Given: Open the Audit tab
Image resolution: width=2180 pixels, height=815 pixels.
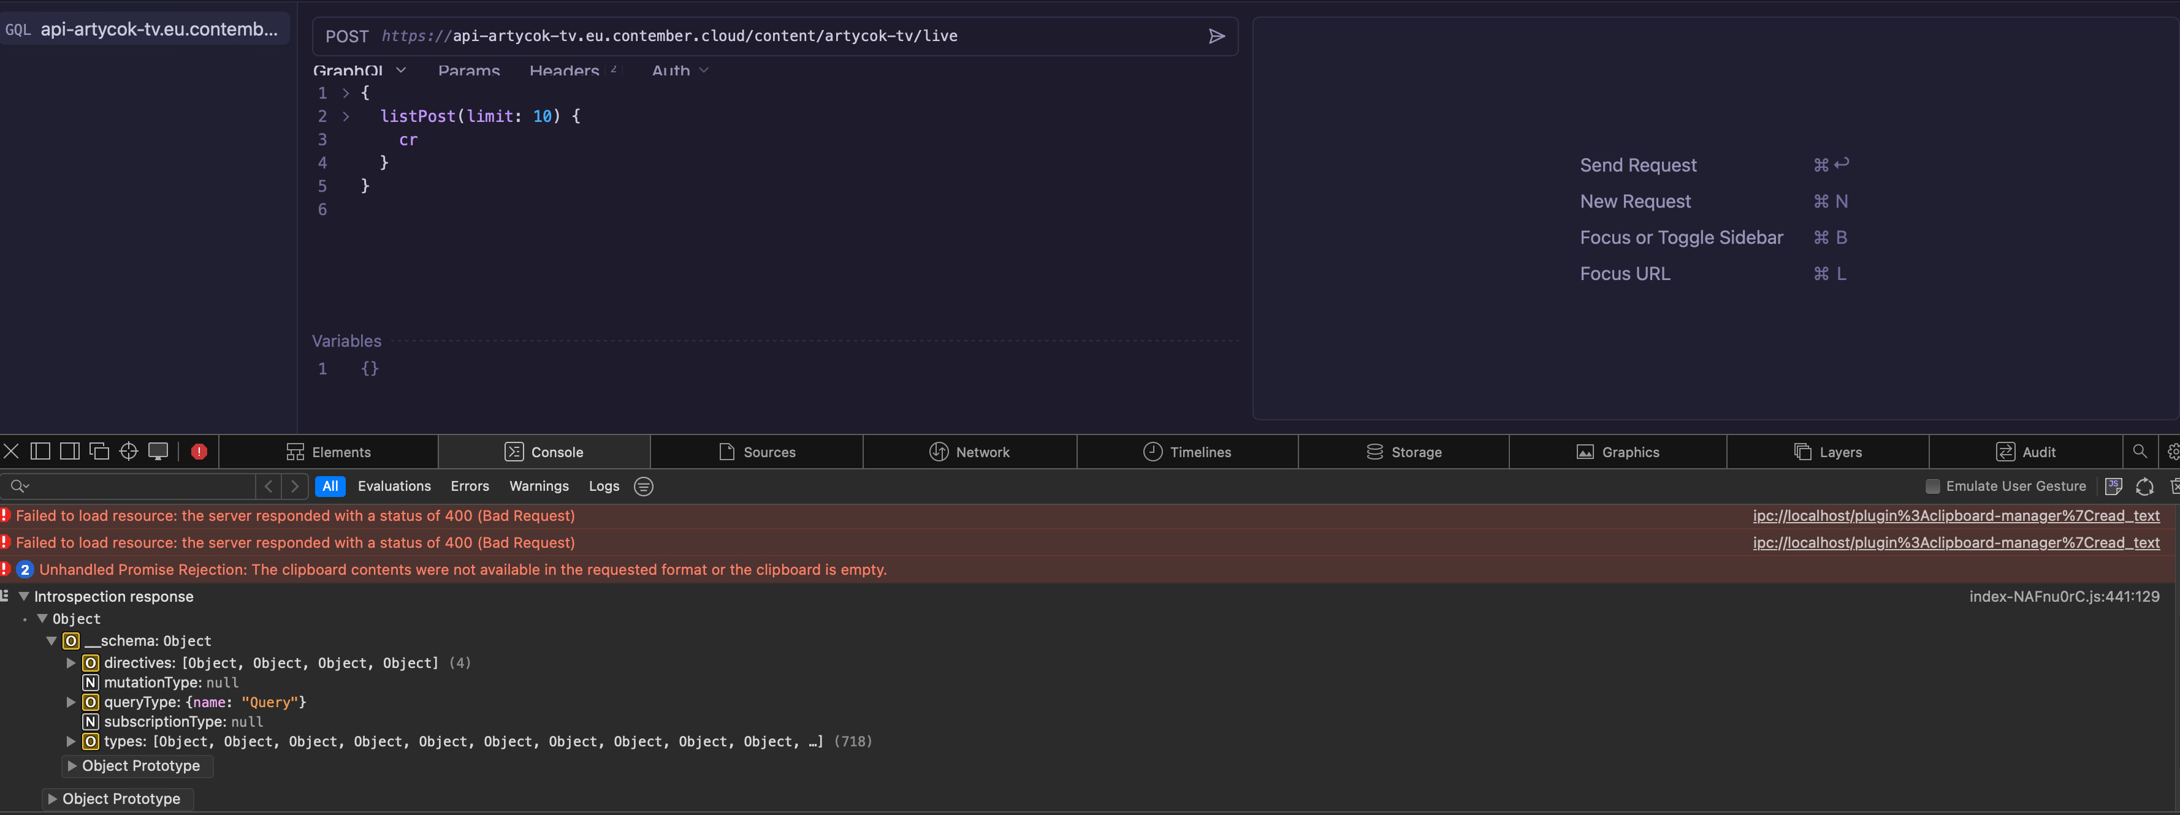Looking at the screenshot, I should click(2026, 452).
